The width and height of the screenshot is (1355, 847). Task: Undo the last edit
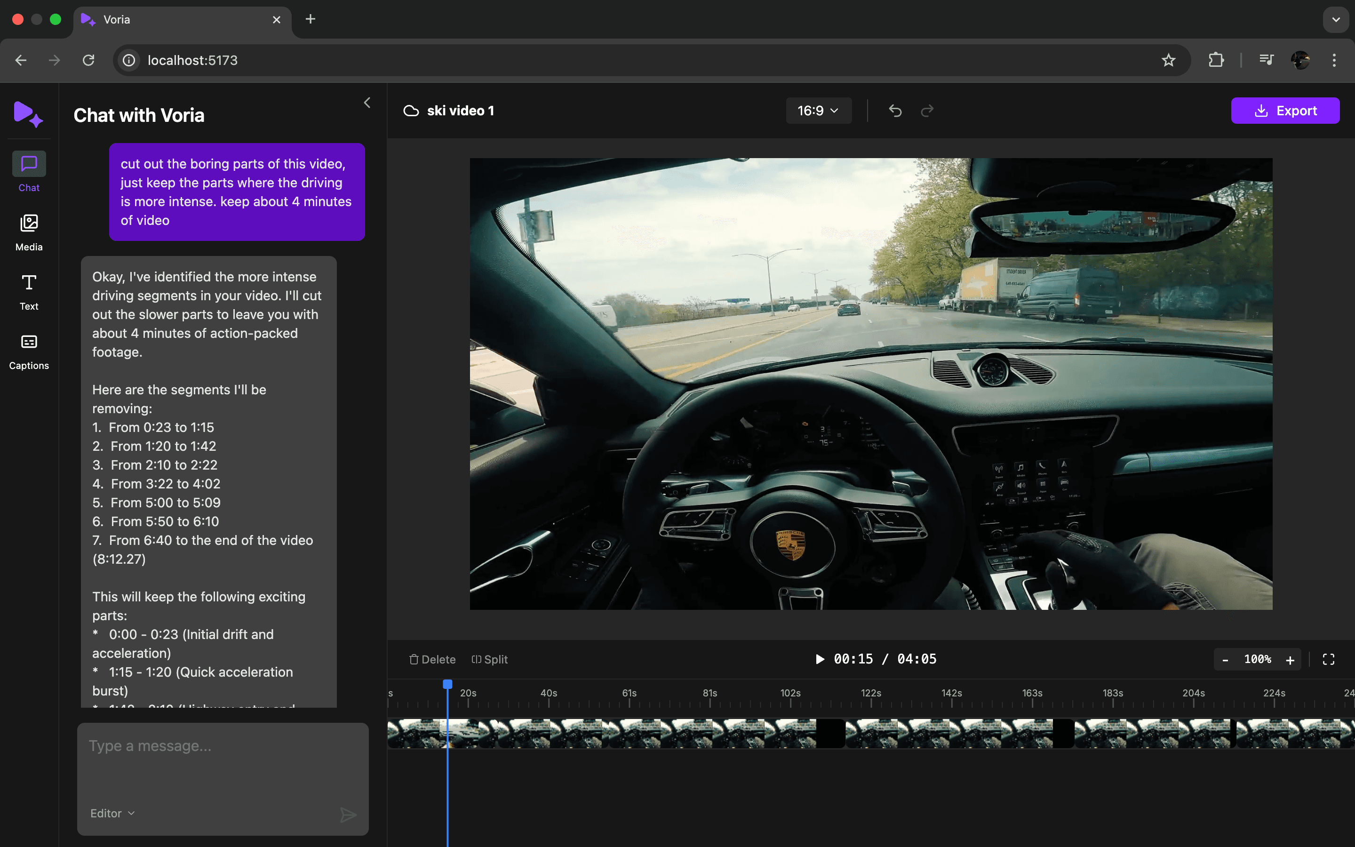click(x=895, y=111)
